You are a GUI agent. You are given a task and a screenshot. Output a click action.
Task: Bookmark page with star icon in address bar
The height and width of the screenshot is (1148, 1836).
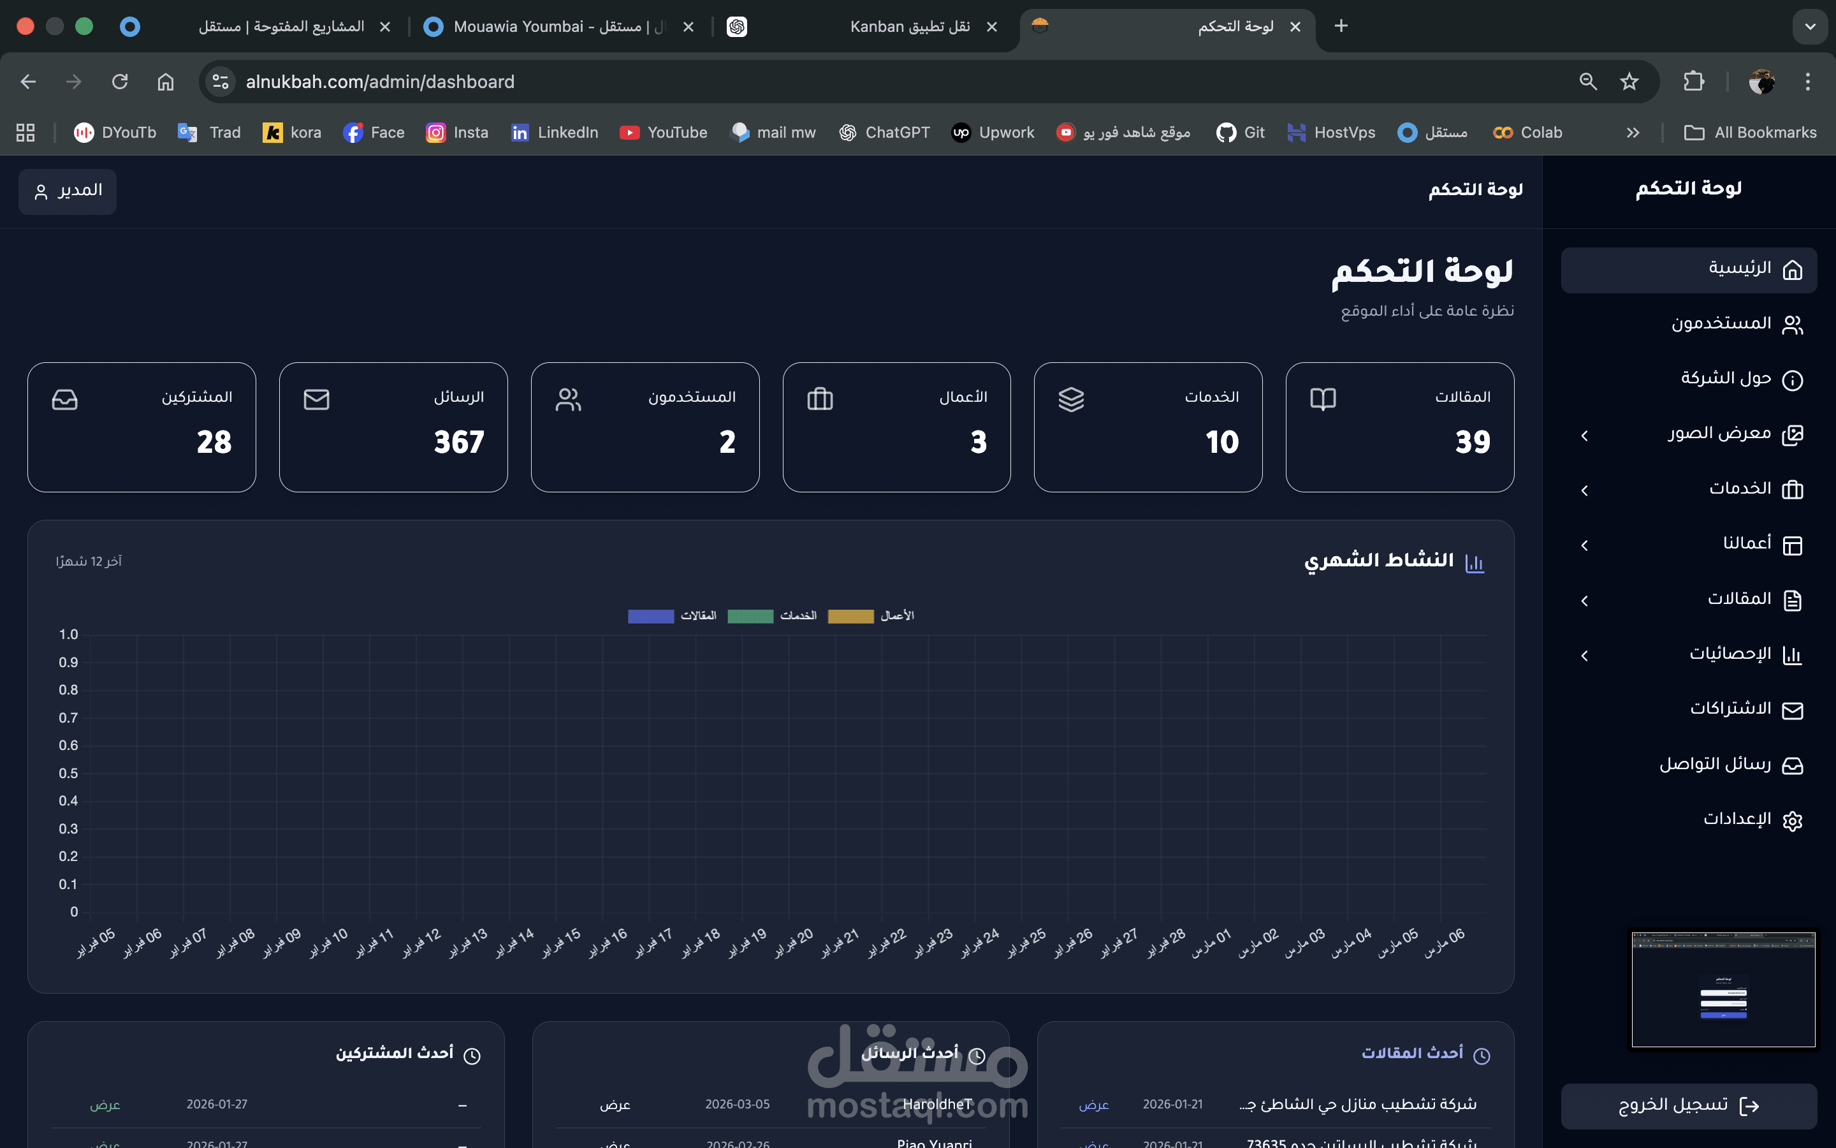[x=1629, y=81]
